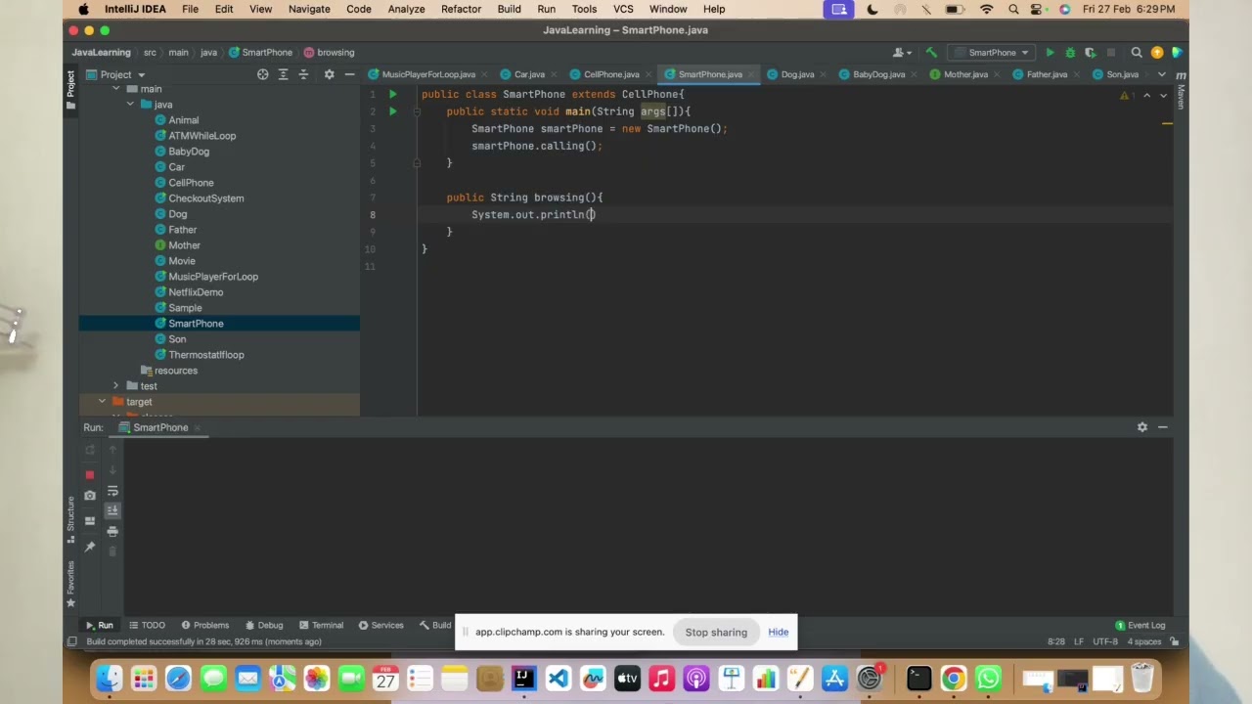Screen dimensions: 1252x704
Task: Start debugging with the green bug icon
Action: (1070, 53)
